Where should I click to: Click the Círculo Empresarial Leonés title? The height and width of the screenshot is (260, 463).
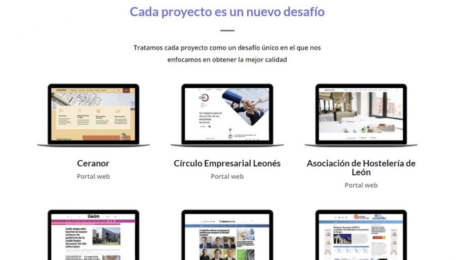pyautogui.click(x=227, y=163)
